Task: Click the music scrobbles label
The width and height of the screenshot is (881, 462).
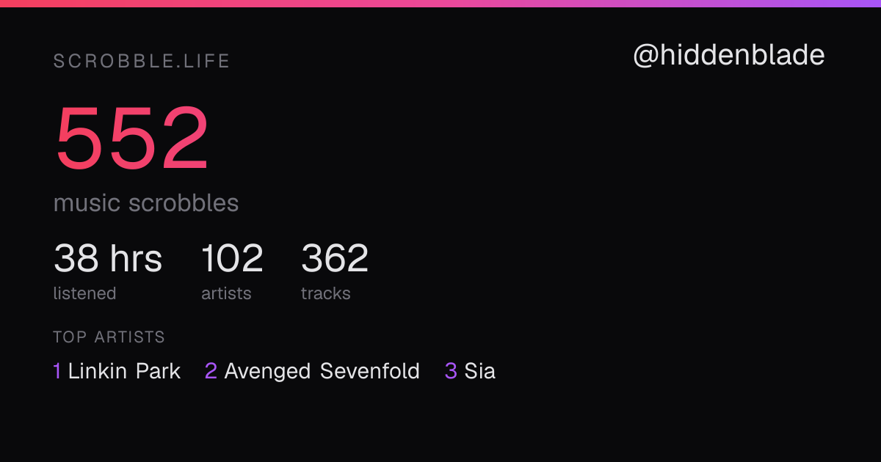Action: click(146, 203)
